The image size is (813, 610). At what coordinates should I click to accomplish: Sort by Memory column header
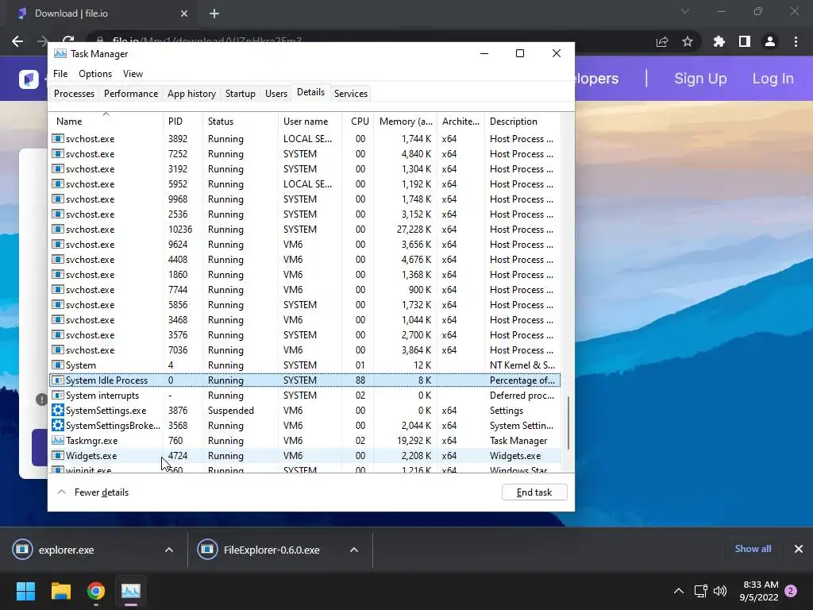[406, 122]
